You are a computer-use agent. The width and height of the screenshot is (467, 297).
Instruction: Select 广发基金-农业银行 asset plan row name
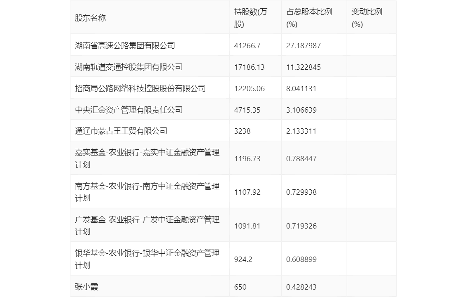[x=147, y=226]
